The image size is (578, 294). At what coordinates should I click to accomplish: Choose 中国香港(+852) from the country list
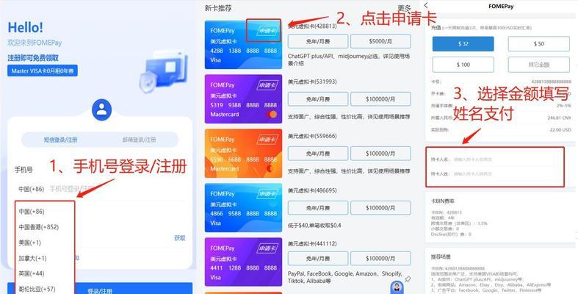[39, 227]
